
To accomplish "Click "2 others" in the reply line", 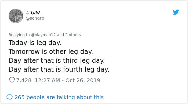I will tap(73, 35).
